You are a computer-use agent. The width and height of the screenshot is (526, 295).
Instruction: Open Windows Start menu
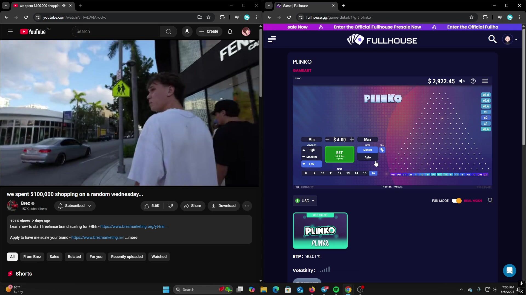(166, 290)
